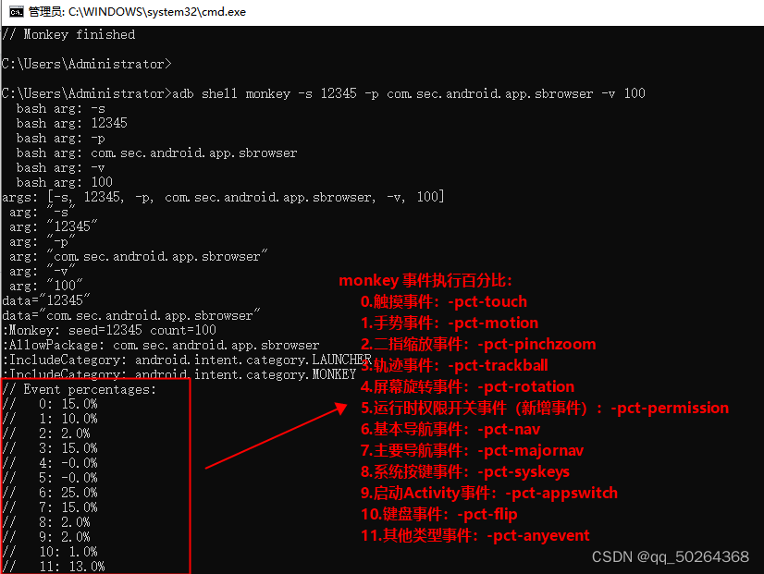Click the red arrow annotation graphic
The width and height of the screenshot is (764, 574).
pyautogui.click(x=277, y=434)
